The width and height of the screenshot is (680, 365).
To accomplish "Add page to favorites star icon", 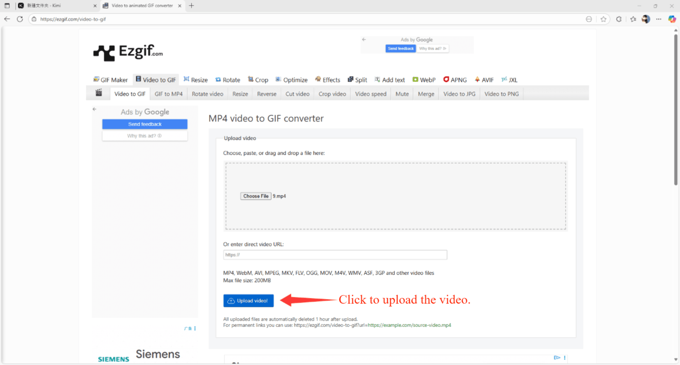I will [x=603, y=19].
